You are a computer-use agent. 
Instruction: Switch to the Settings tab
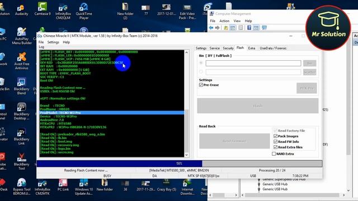pyautogui.click(x=201, y=48)
